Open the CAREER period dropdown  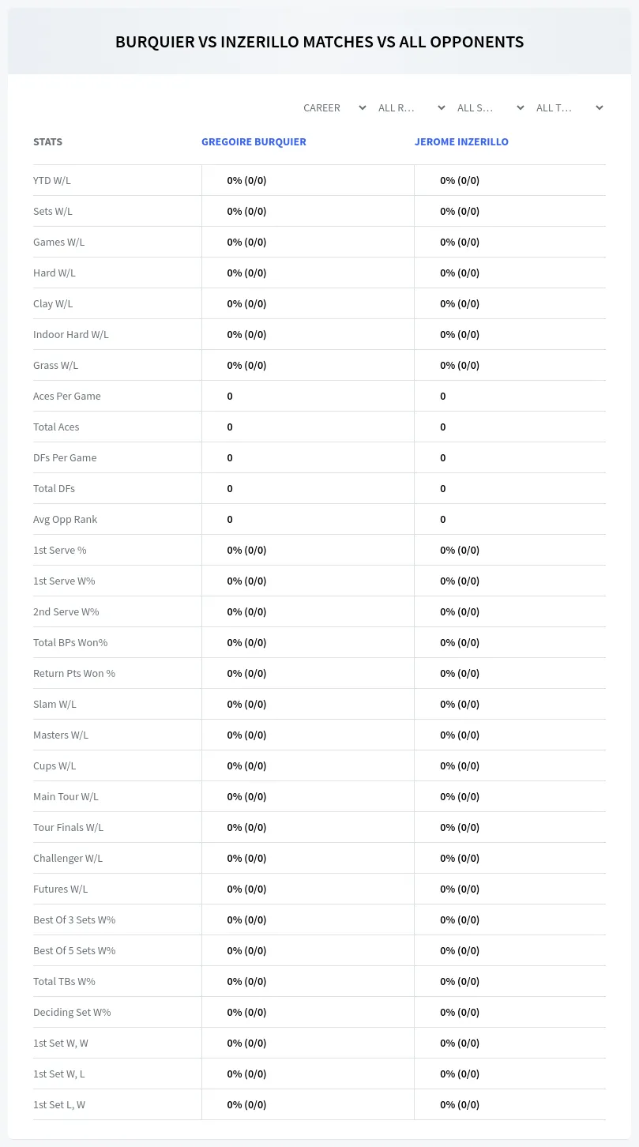point(334,107)
